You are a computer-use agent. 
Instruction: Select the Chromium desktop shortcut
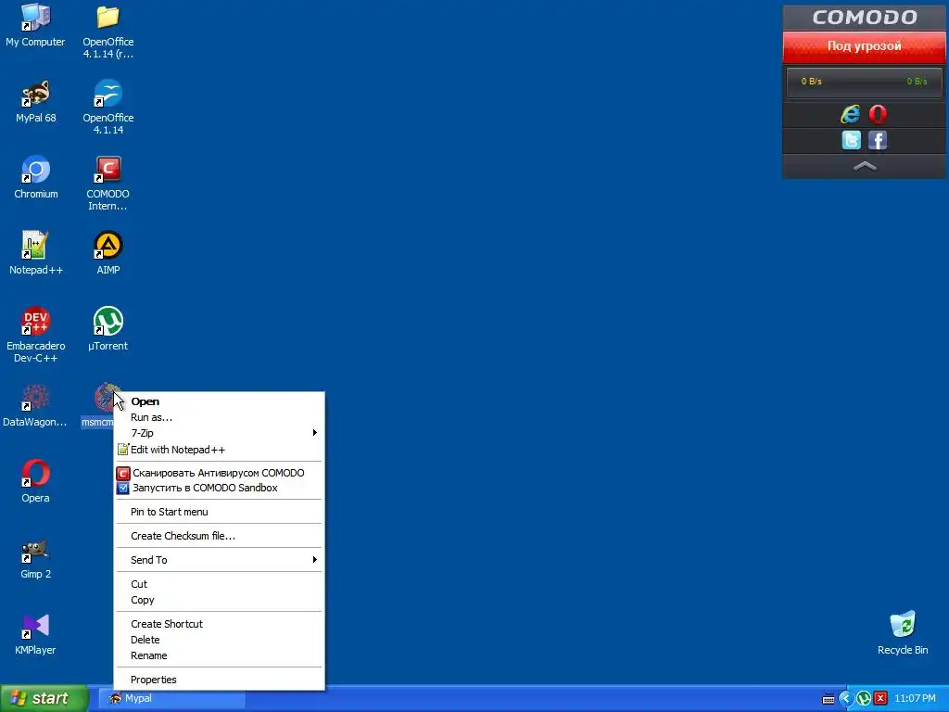(x=36, y=177)
